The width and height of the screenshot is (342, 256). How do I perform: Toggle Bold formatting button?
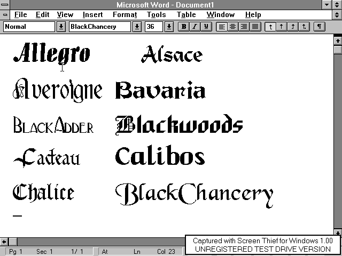184,26
